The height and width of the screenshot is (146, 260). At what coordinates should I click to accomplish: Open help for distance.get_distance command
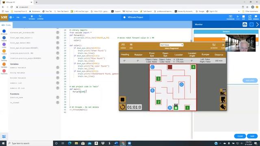[x=58, y=32]
